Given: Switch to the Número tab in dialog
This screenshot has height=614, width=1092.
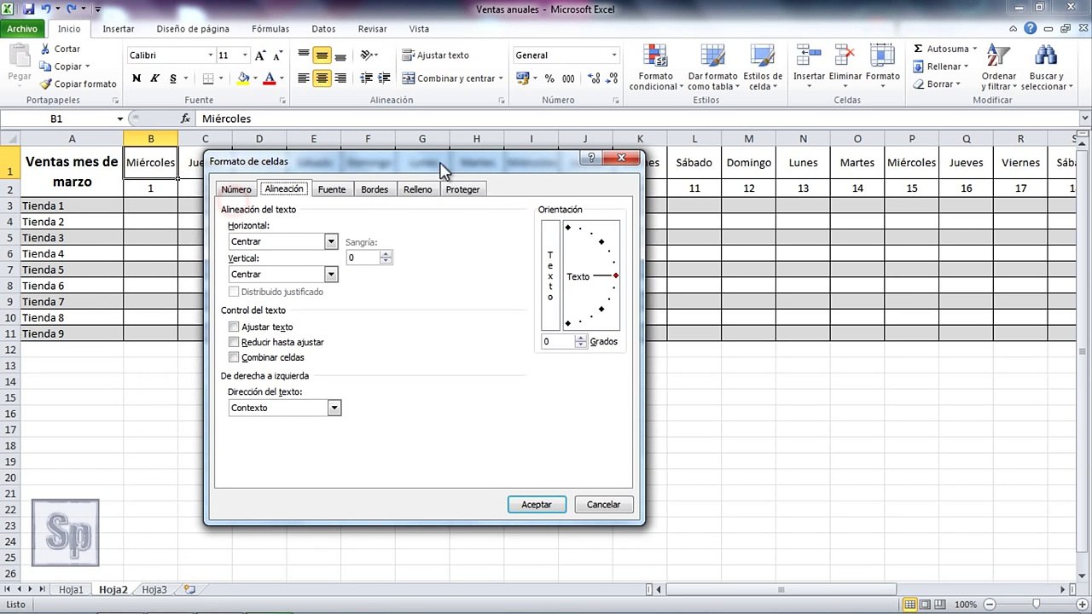Looking at the screenshot, I should click(236, 189).
